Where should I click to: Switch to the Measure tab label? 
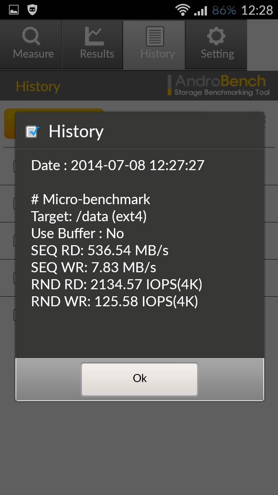click(x=33, y=54)
